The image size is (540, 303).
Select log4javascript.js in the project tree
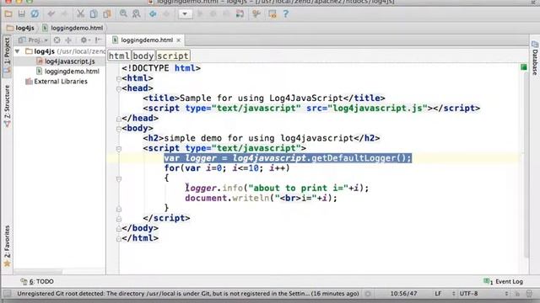coord(66,61)
